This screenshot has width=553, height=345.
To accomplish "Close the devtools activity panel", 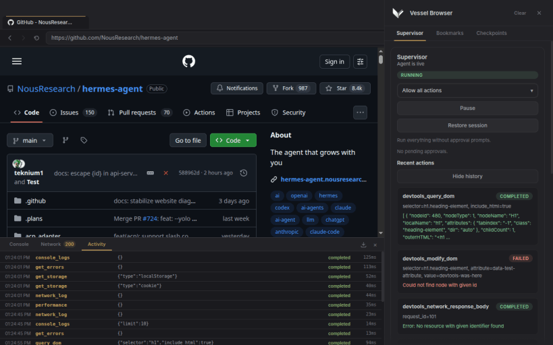I will click(x=375, y=245).
